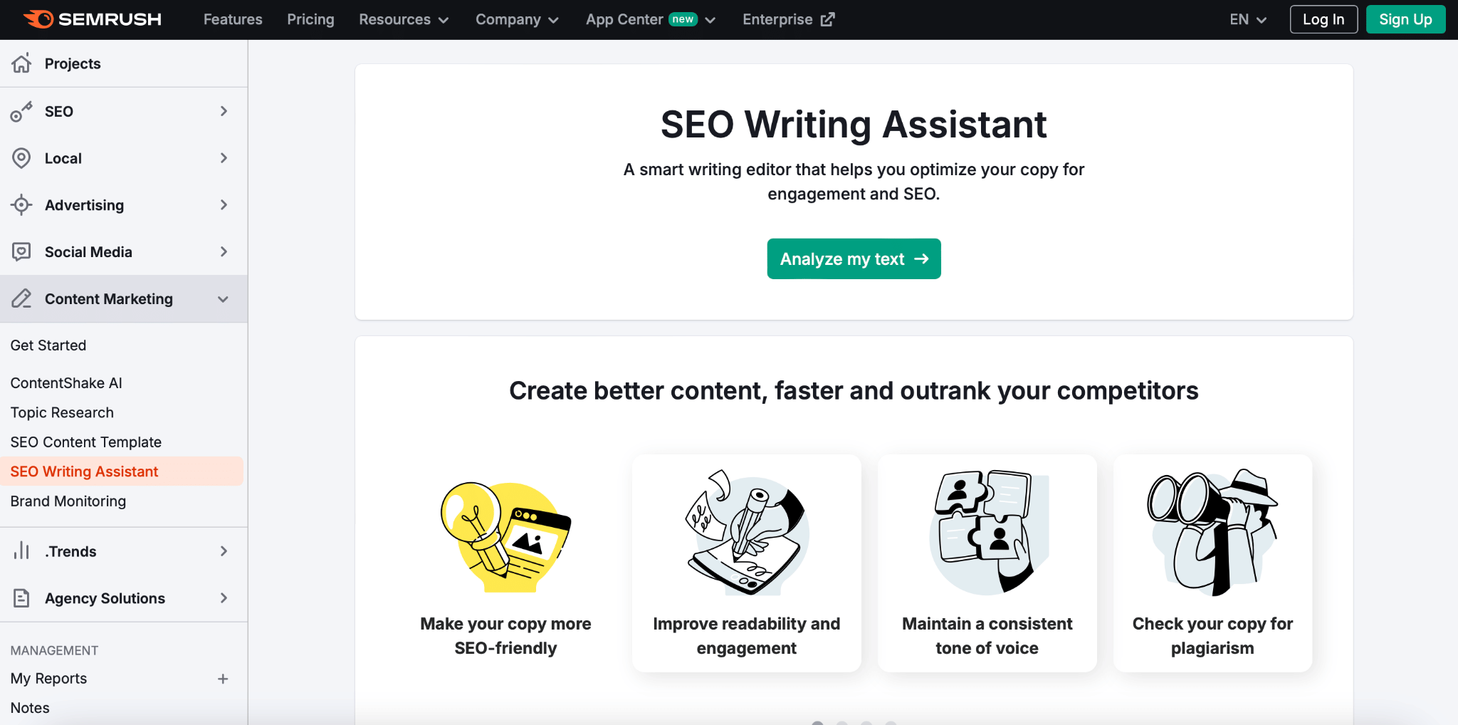The height and width of the screenshot is (725, 1458).
Task: Click the Content Marketing pencil icon
Action: click(22, 299)
